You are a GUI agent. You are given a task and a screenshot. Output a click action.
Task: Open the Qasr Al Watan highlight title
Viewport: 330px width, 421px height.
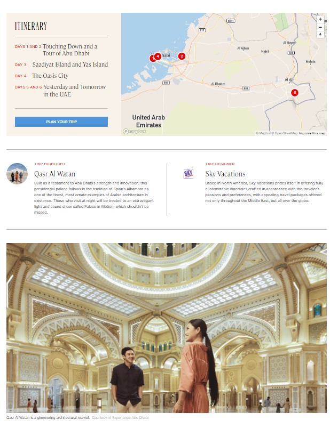click(54, 174)
